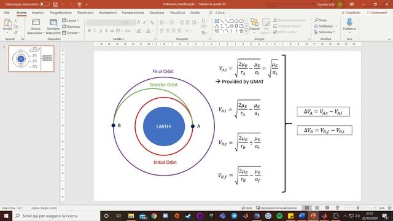Open the Commenti pane button

tap(377, 12)
